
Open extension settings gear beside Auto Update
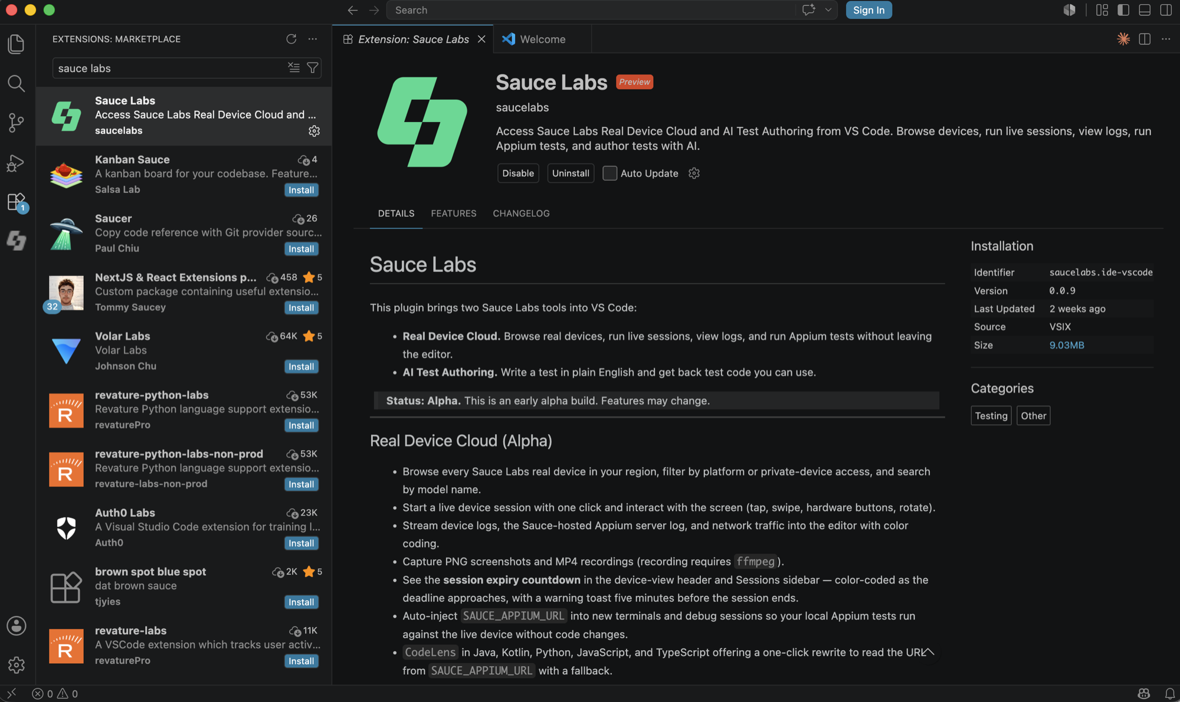[x=694, y=173]
